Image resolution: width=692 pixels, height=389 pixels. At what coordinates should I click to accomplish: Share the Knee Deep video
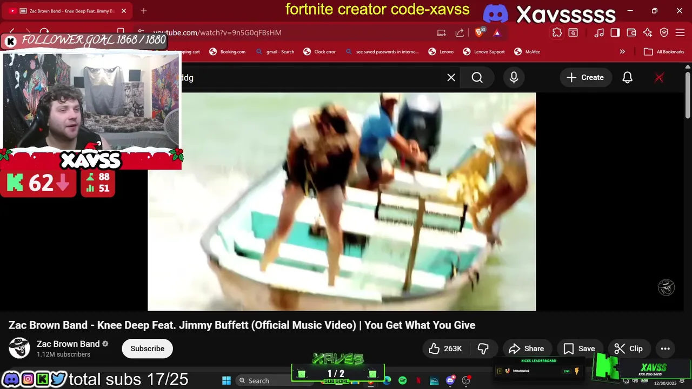point(526,348)
